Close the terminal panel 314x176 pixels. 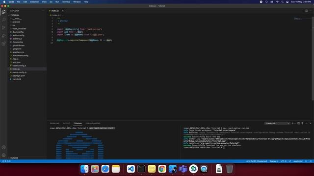point(311,123)
